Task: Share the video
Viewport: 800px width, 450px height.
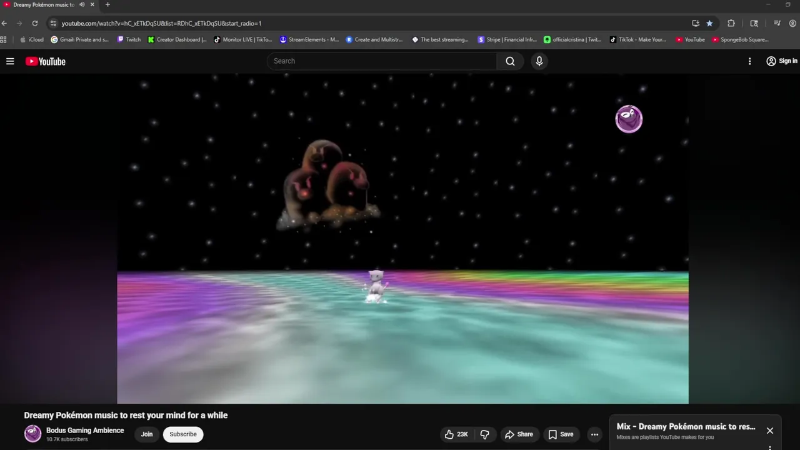Action: click(x=519, y=434)
